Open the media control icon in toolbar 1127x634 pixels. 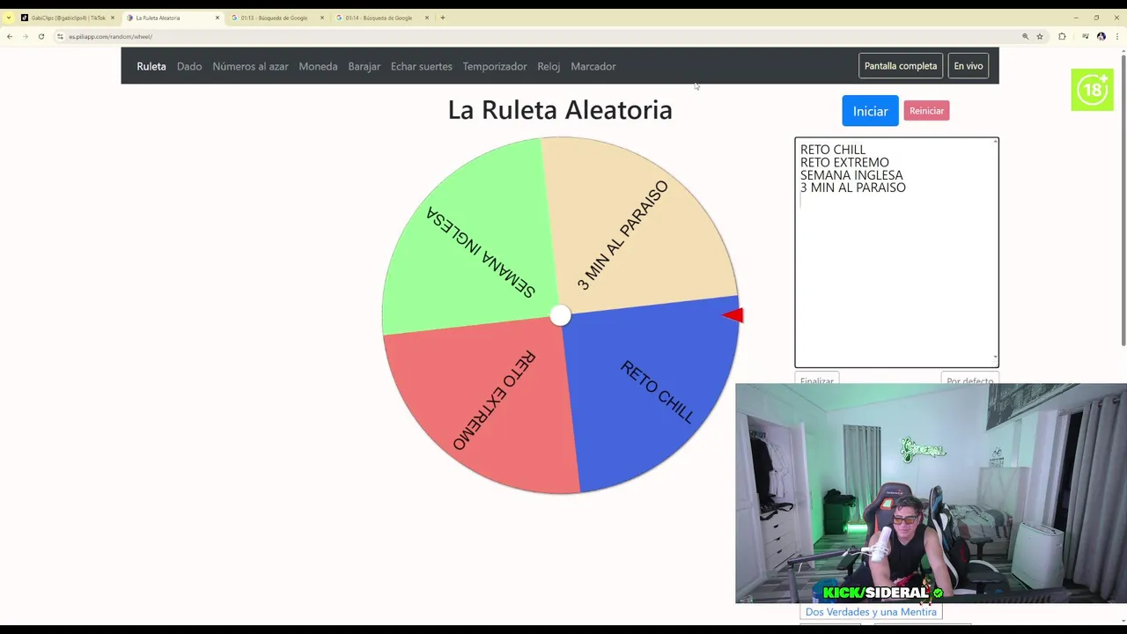tap(1085, 36)
